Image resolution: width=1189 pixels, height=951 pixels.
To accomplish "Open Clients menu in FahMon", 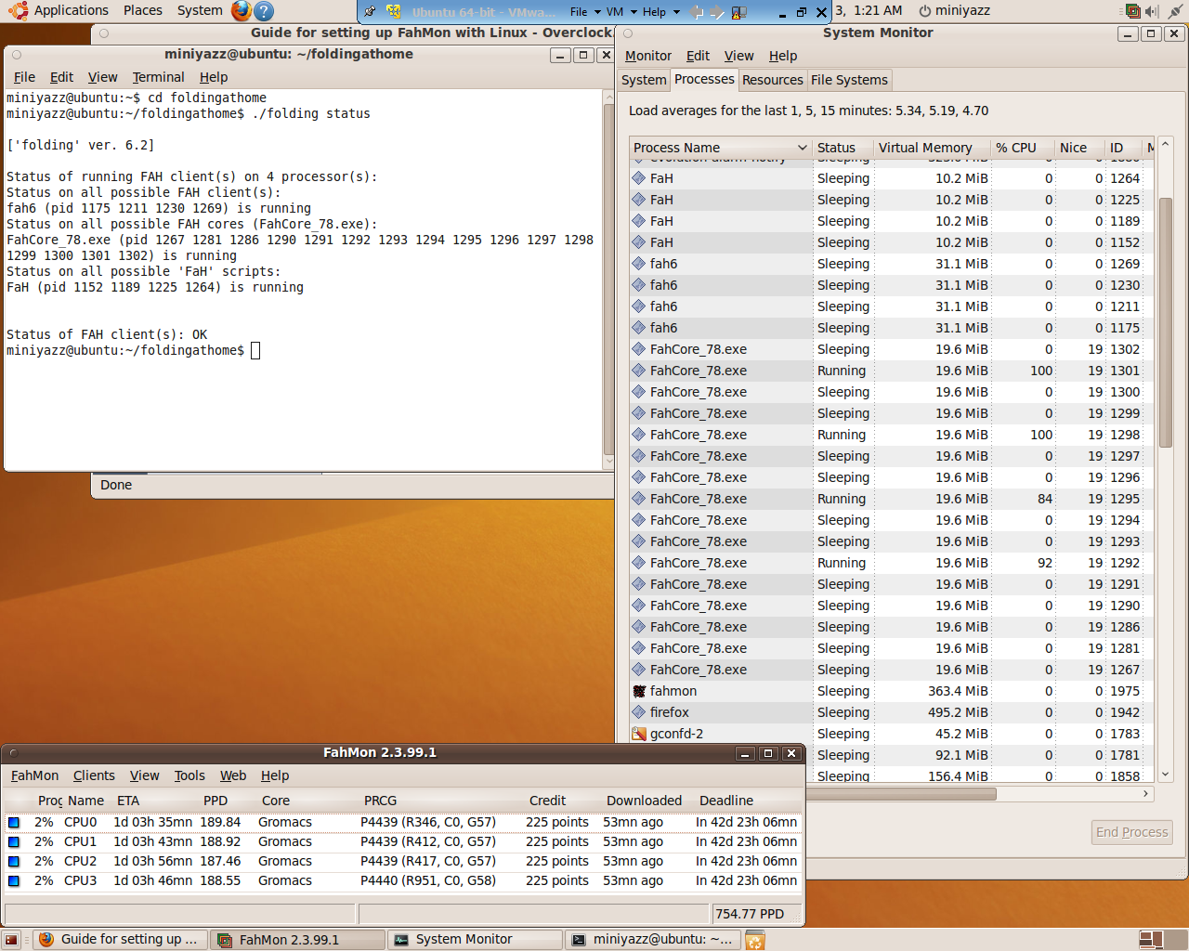I will point(94,775).
